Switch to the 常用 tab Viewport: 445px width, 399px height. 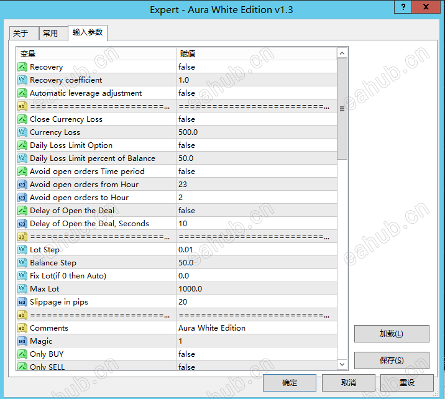tap(53, 33)
